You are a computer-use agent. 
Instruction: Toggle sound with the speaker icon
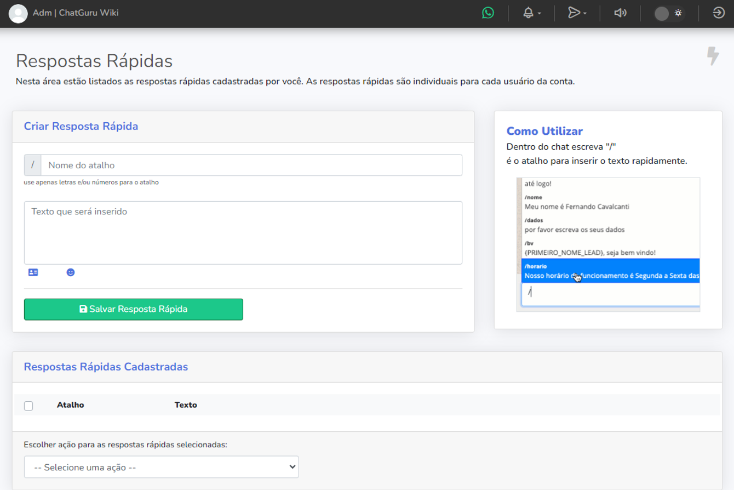pyautogui.click(x=620, y=13)
